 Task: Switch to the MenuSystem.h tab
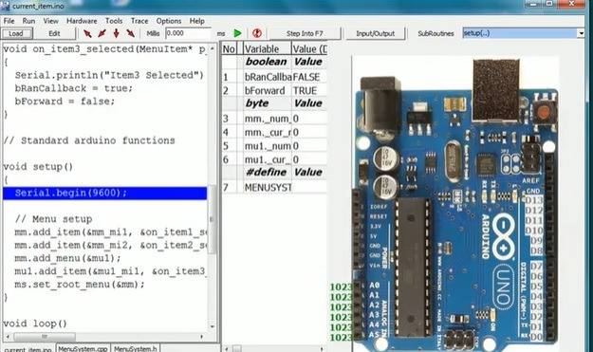tap(136, 348)
